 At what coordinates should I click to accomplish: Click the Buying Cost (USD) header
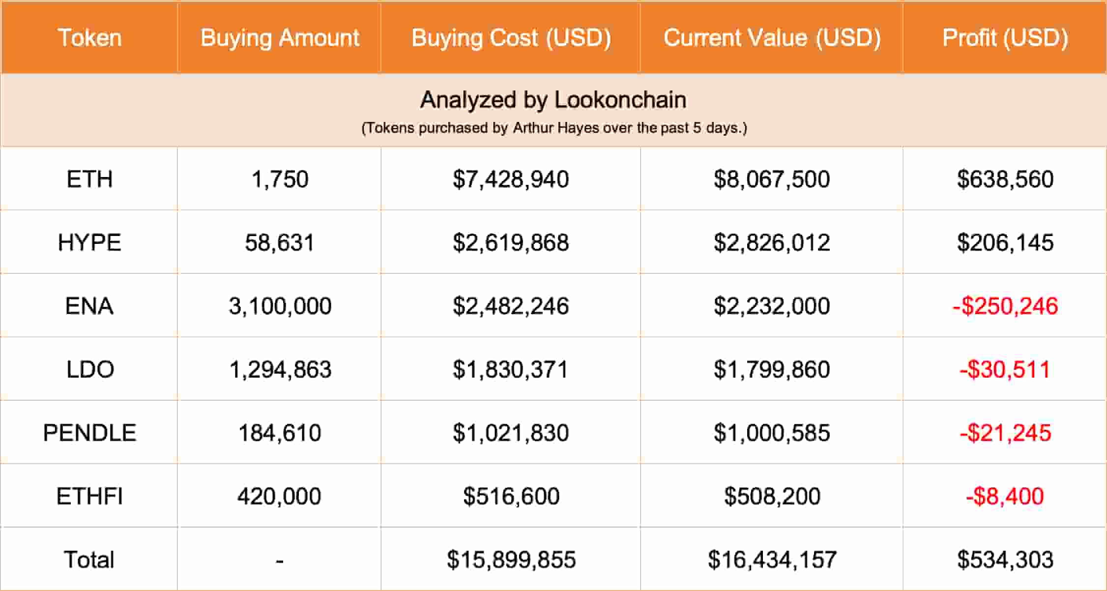511,38
